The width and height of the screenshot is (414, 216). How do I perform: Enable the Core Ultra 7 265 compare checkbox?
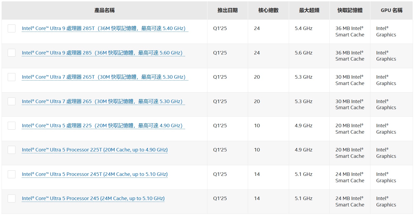(x=11, y=101)
